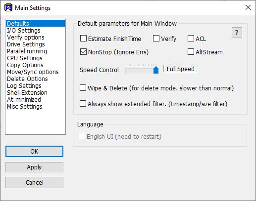Click the FastCopy FC title bar icon
The width and height of the screenshot is (256, 201).
8,7
